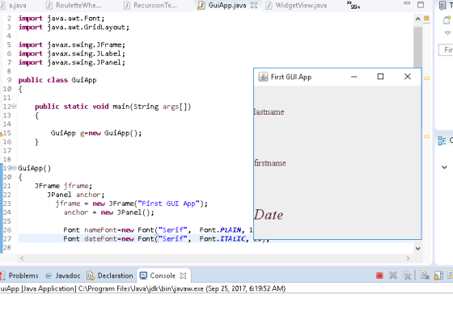Open the Problems view tab
This screenshot has height=311, width=453.
pos(19,275)
